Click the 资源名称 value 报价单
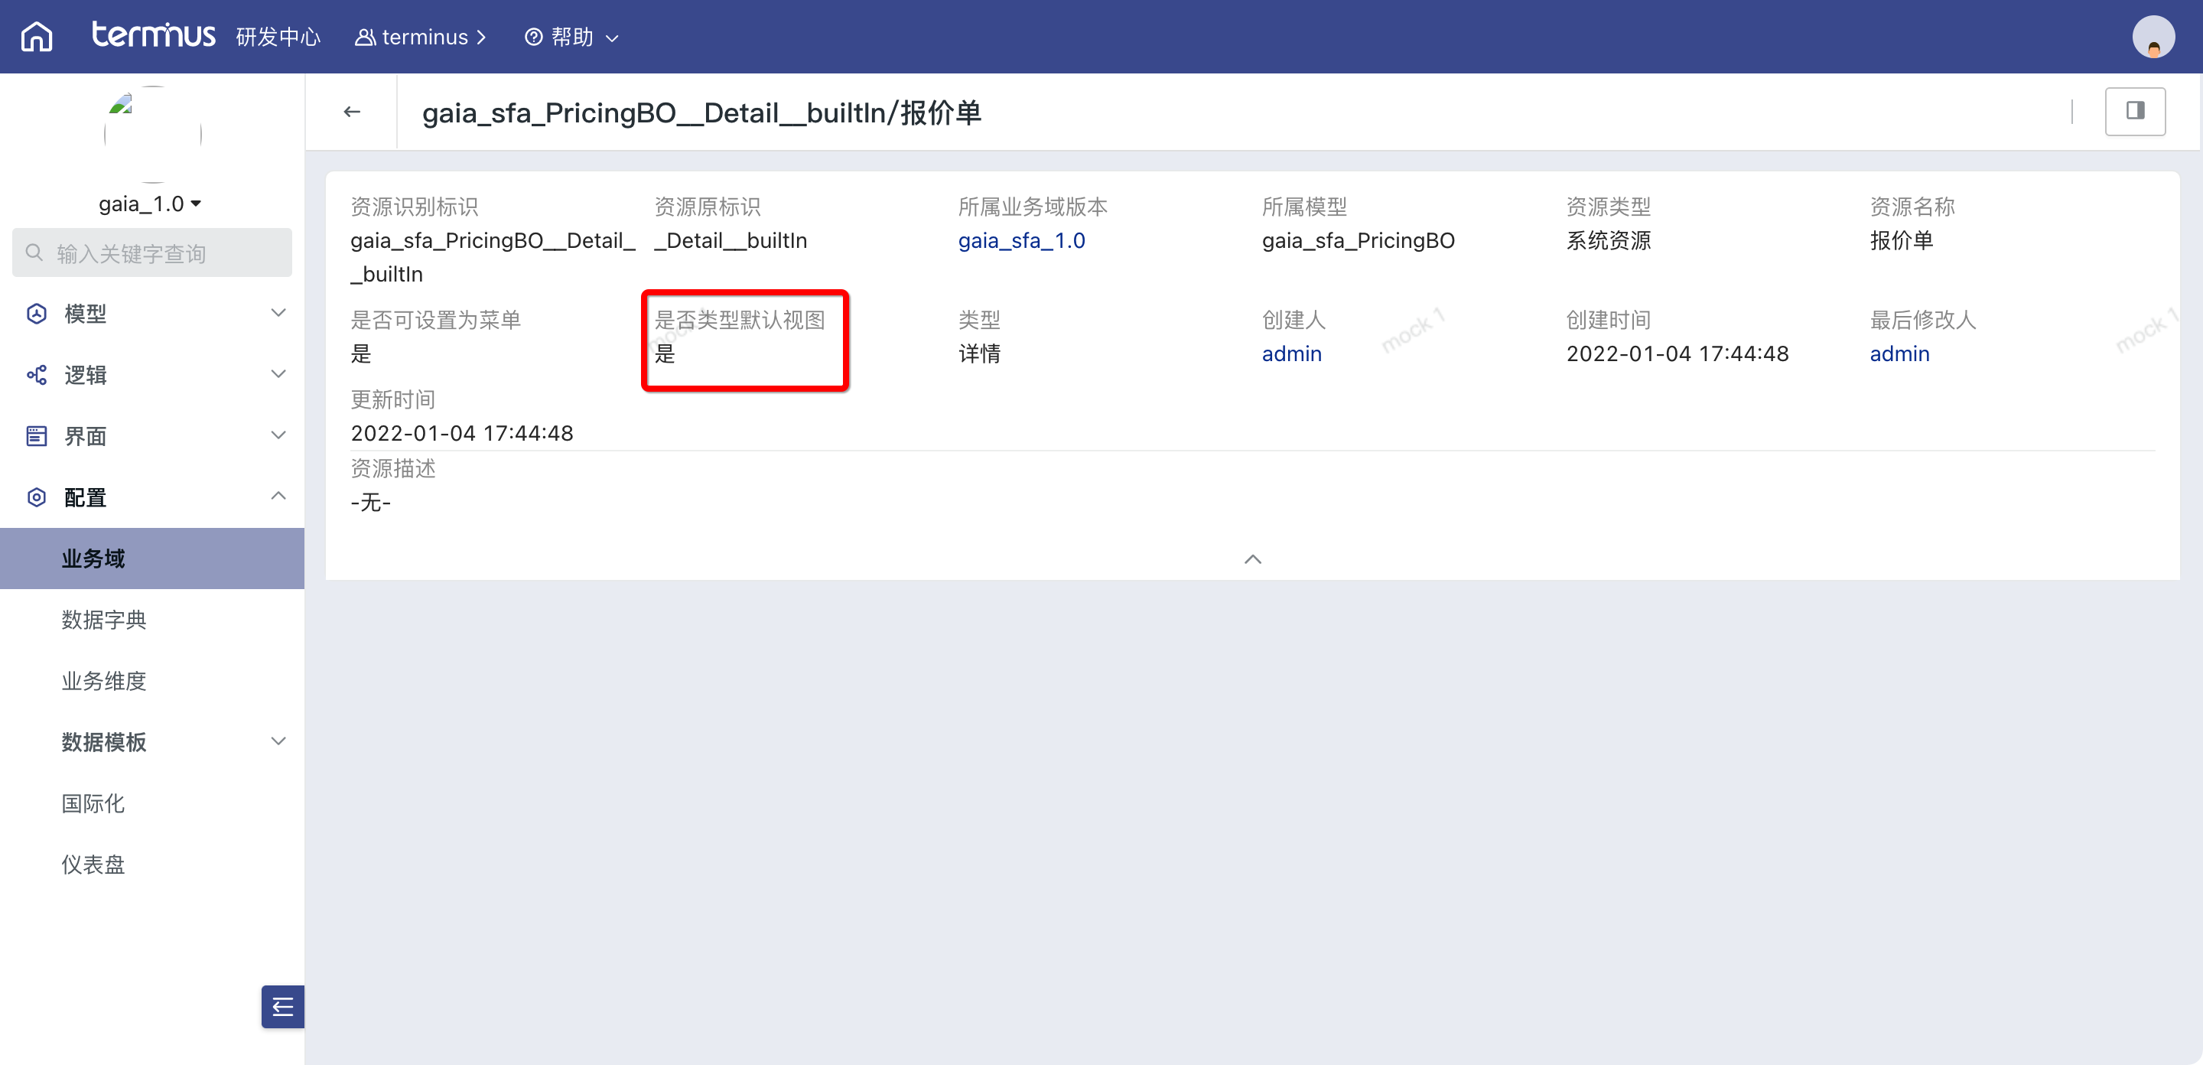 pyautogui.click(x=1901, y=240)
